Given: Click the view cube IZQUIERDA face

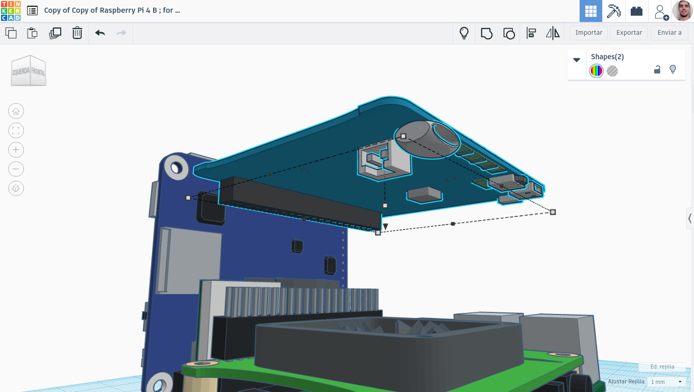Looking at the screenshot, I should [x=20, y=72].
